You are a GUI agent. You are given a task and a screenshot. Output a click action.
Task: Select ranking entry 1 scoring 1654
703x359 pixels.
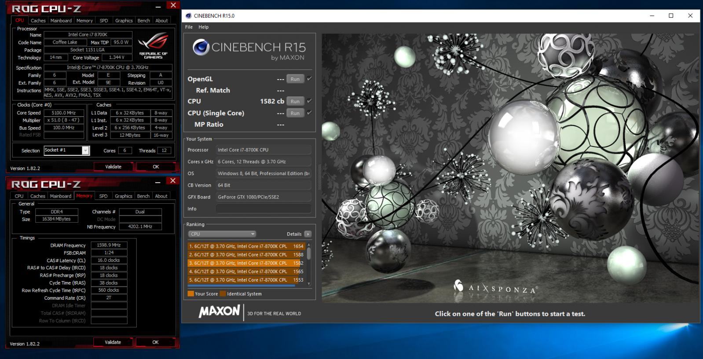[x=246, y=246]
